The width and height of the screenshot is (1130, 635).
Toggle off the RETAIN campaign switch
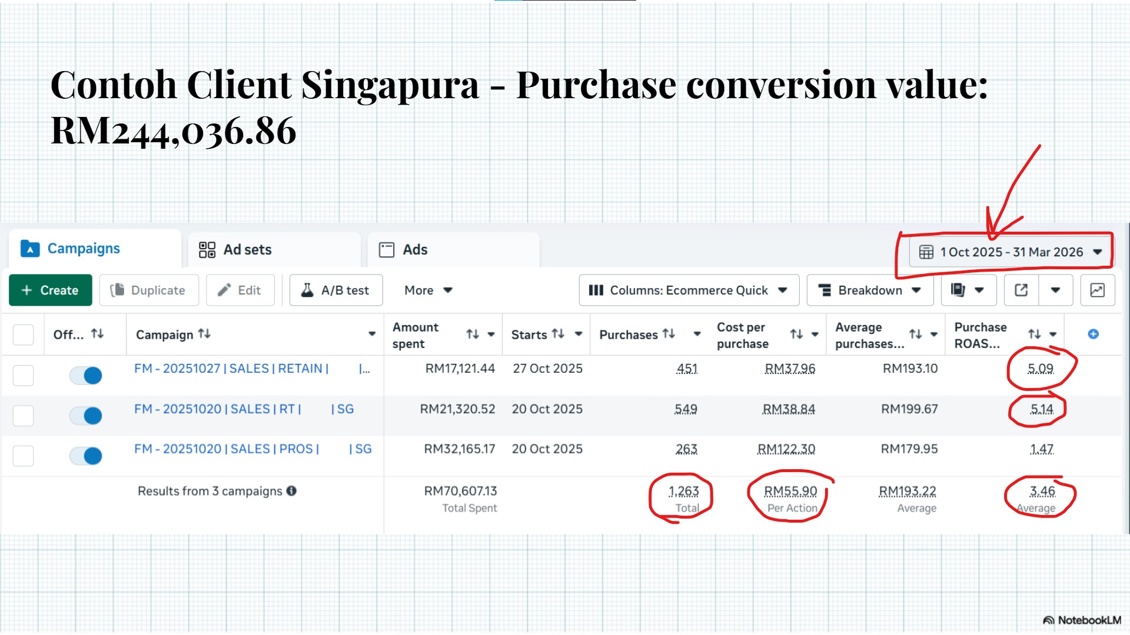tap(86, 375)
